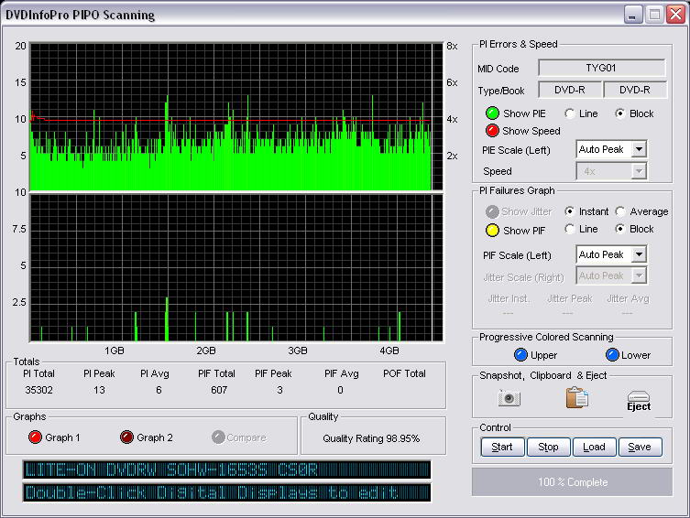This screenshot has width=690, height=518.
Task: Select Line radio in PI Failures Graph
Action: click(x=570, y=229)
